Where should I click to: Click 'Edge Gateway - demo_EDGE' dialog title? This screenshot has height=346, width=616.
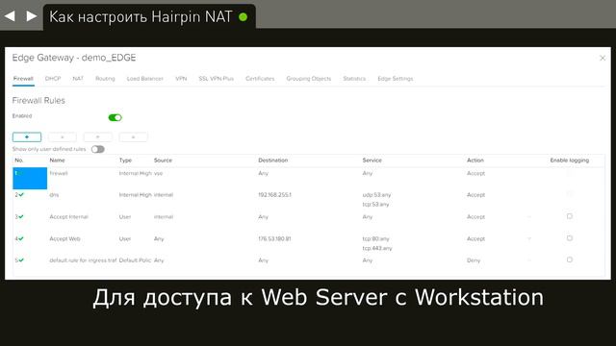(x=74, y=58)
